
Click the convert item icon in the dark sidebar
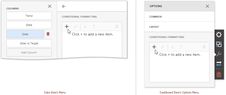219,44
